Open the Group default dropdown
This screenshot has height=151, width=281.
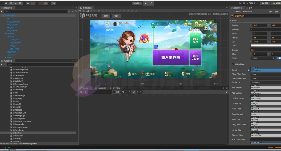click(x=263, y=58)
